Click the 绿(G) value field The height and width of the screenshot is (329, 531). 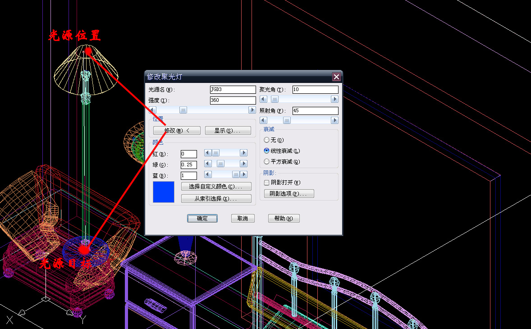tap(188, 165)
